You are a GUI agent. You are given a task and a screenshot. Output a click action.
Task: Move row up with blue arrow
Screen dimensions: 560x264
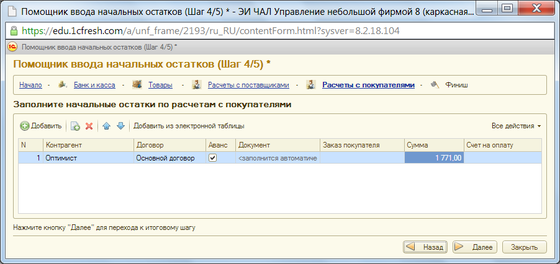[x=106, y=126]
